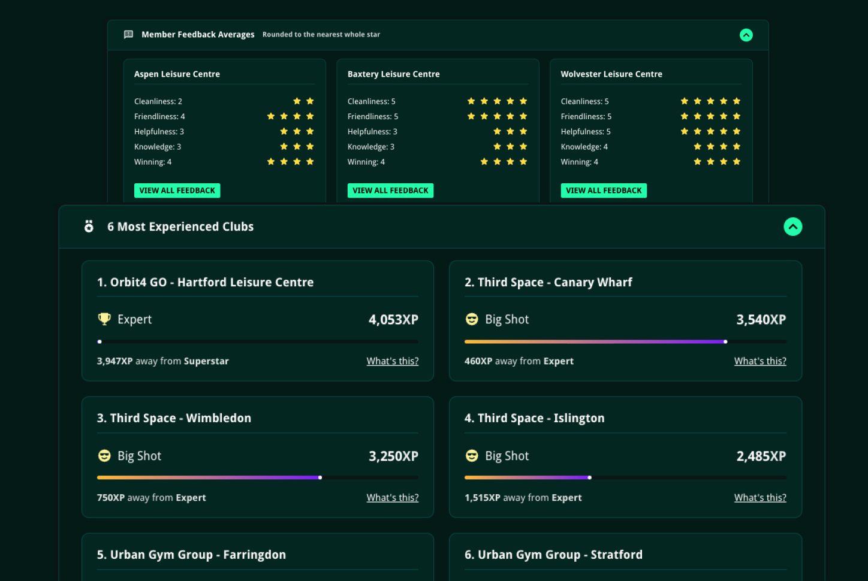Click the 3,540XP value
The height and width of the screenshot is (581, 868).
tap(761, 319)
